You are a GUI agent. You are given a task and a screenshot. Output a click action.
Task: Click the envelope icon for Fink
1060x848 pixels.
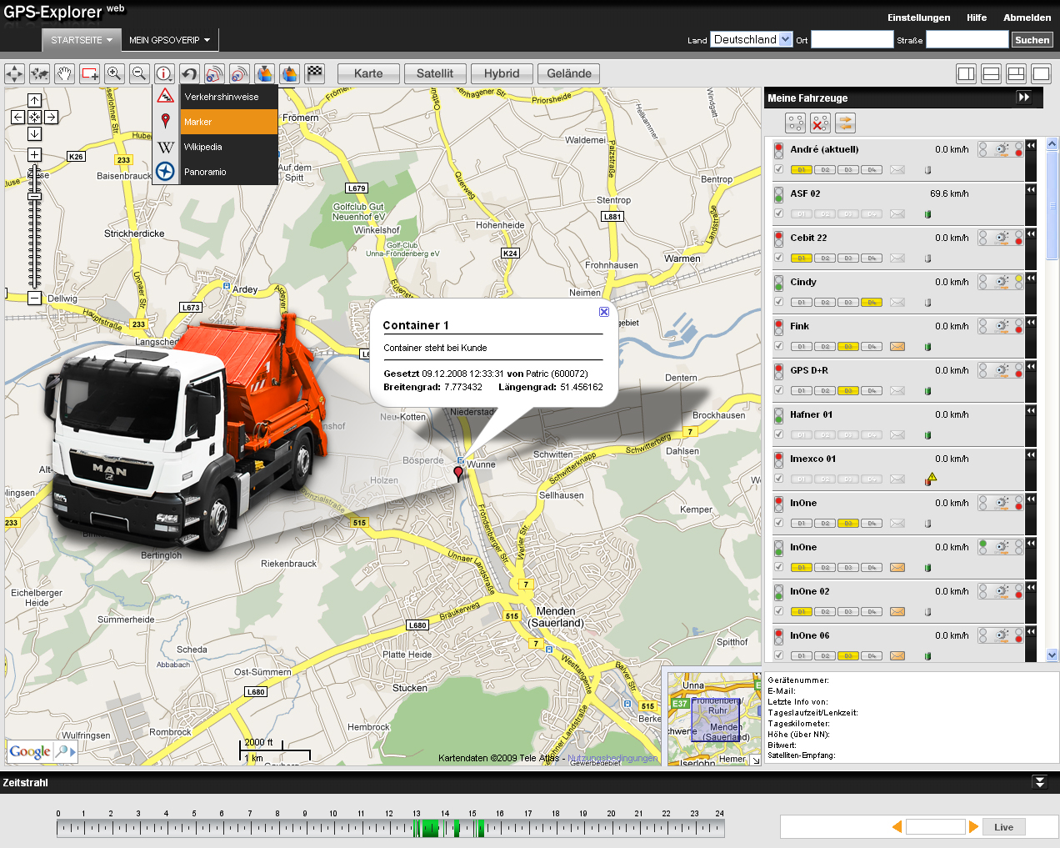pos(897,347)
